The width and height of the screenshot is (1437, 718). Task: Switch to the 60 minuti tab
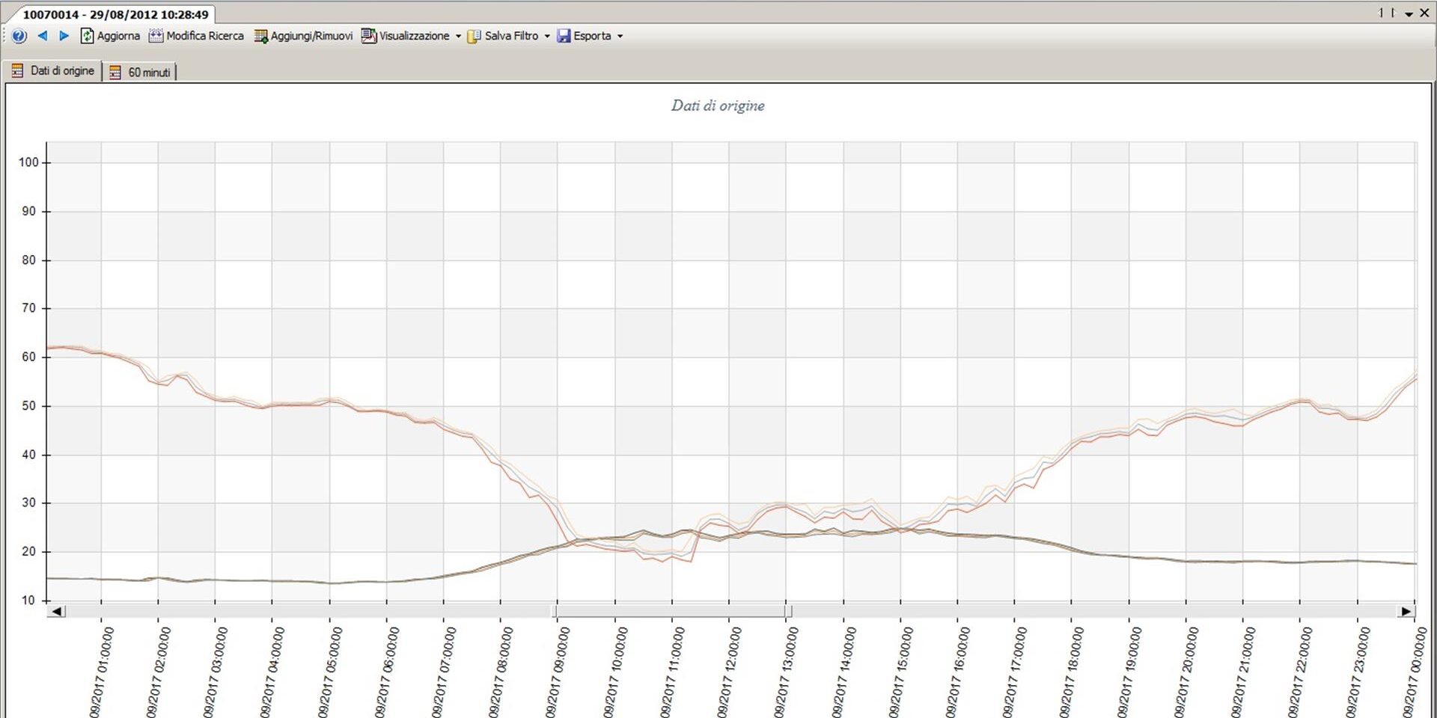click(148, 72)
